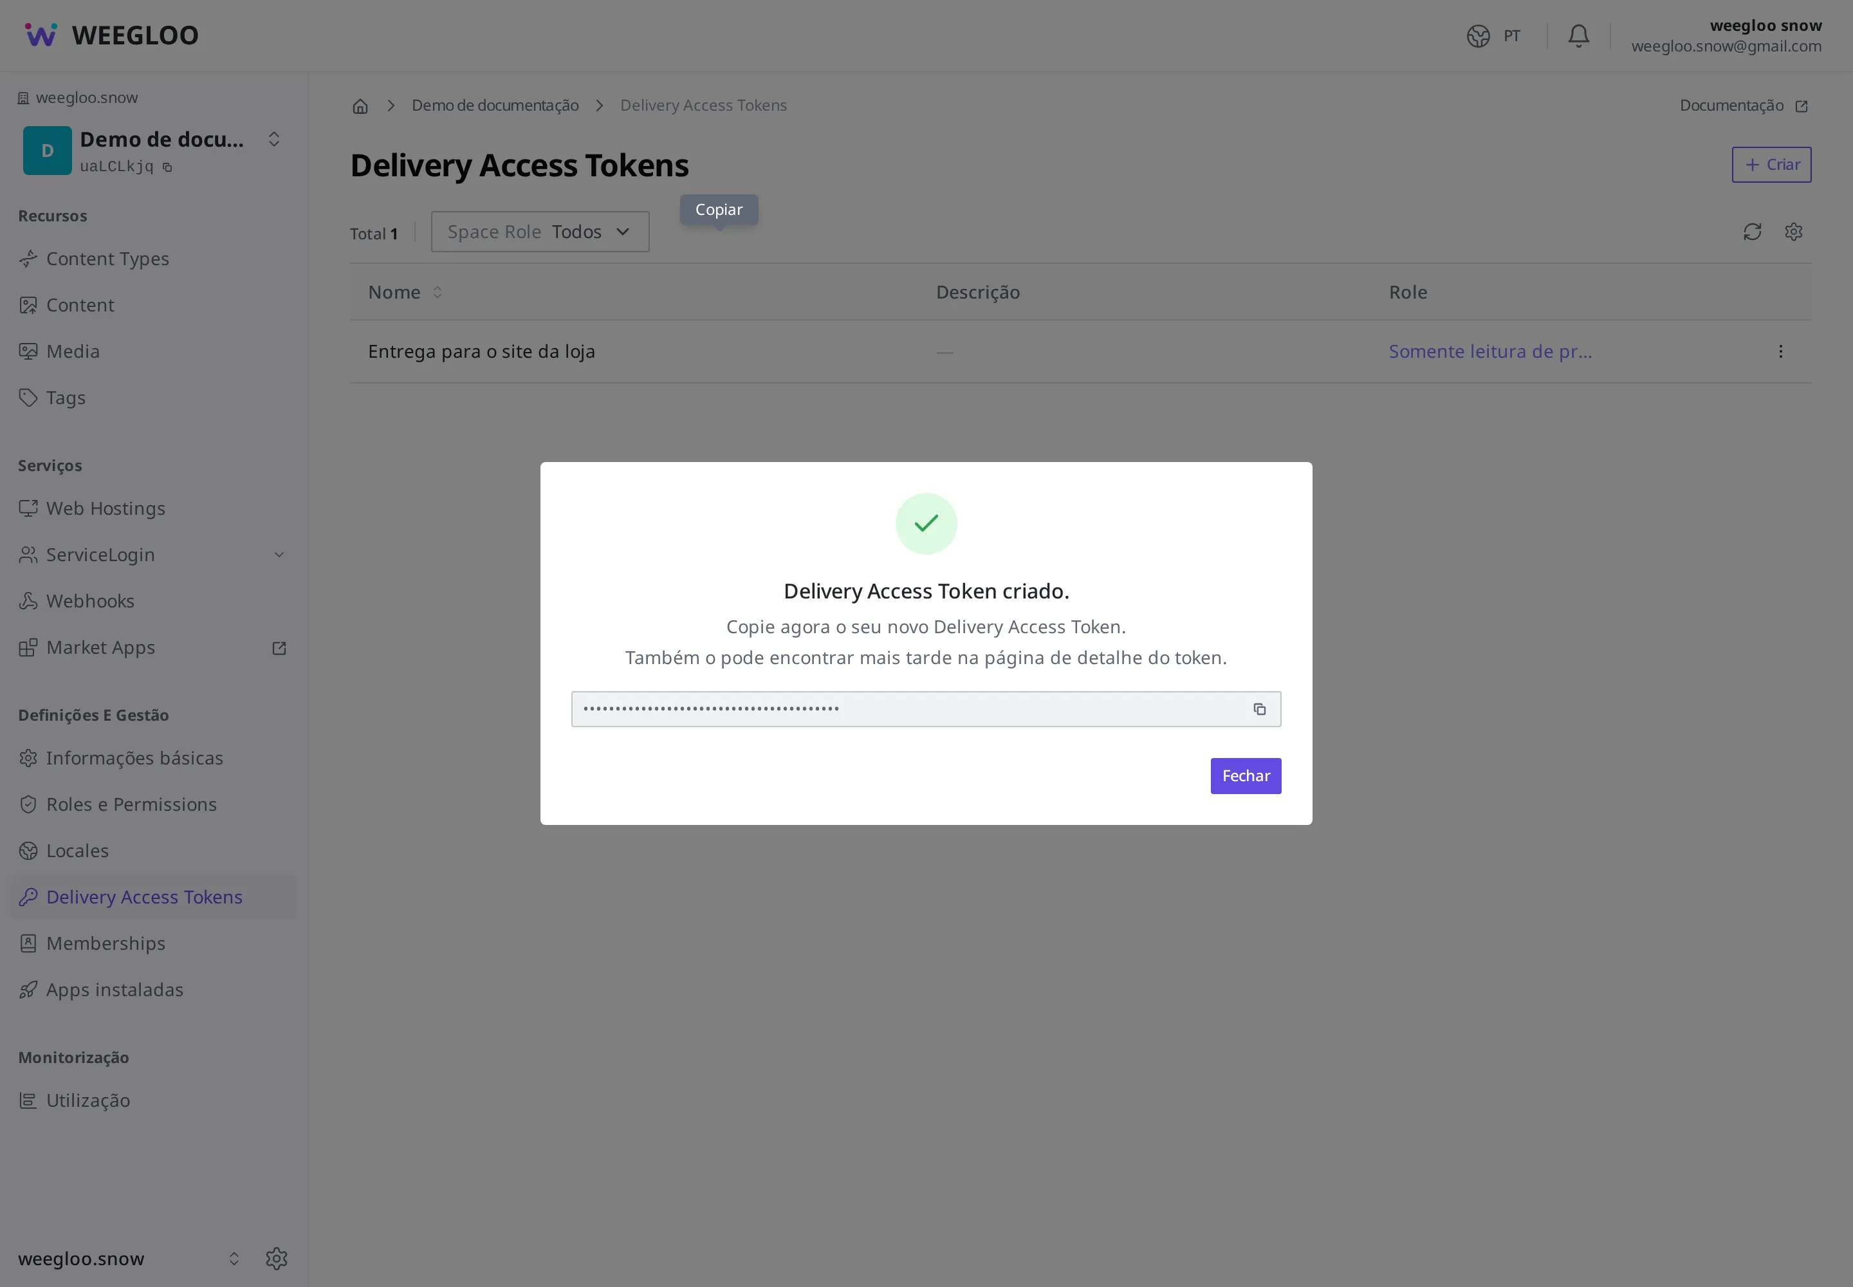The image size is (1853, 1287).
Task: Click the Role column header
Action: pyautogui.click(x=1407, y=292)
